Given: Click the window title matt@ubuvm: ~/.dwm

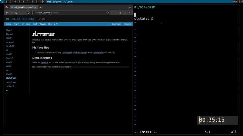Looking at the screenshot, I should click(60, 2).
